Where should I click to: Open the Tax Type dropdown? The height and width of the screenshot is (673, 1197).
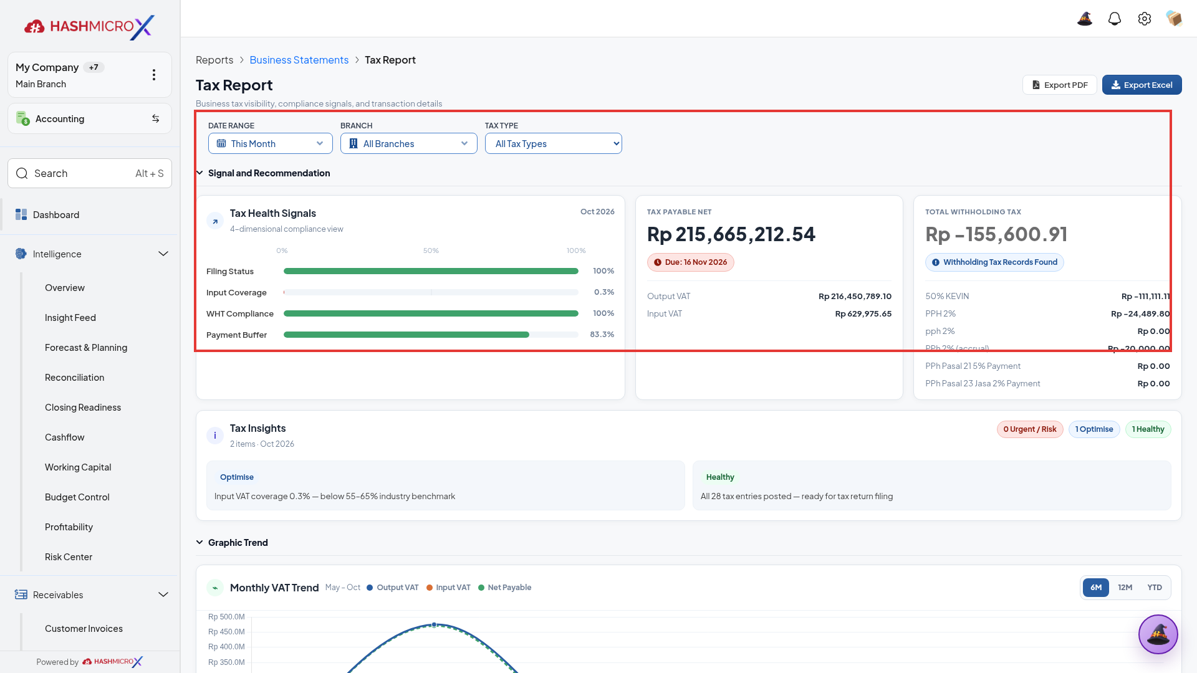click(554, 143)
